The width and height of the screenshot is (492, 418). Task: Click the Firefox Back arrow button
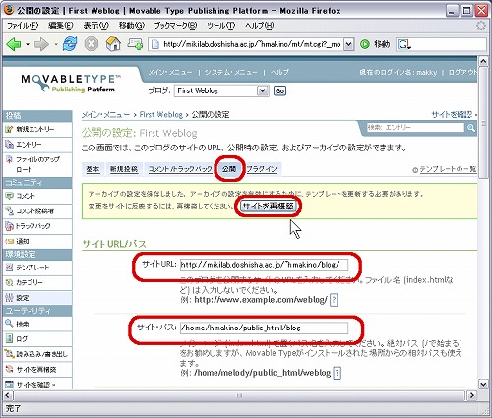(14, 44)
